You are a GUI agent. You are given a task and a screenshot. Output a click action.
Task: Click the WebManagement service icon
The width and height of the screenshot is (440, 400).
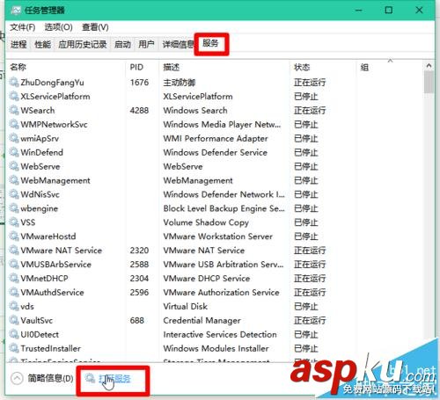[x=14, y=180]
